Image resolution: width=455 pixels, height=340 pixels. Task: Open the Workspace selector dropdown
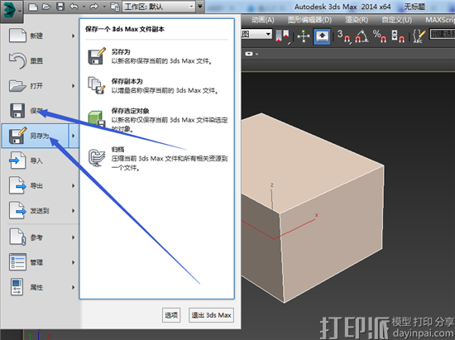click(159, 7)
